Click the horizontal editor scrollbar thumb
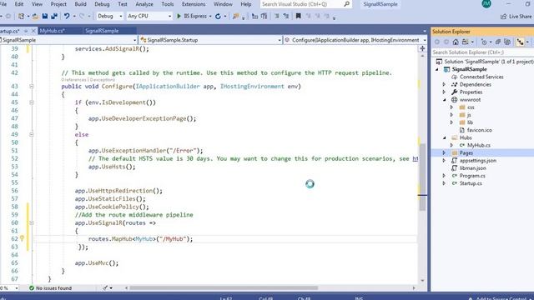Screen dimensions: 534x300 (224, 287)
